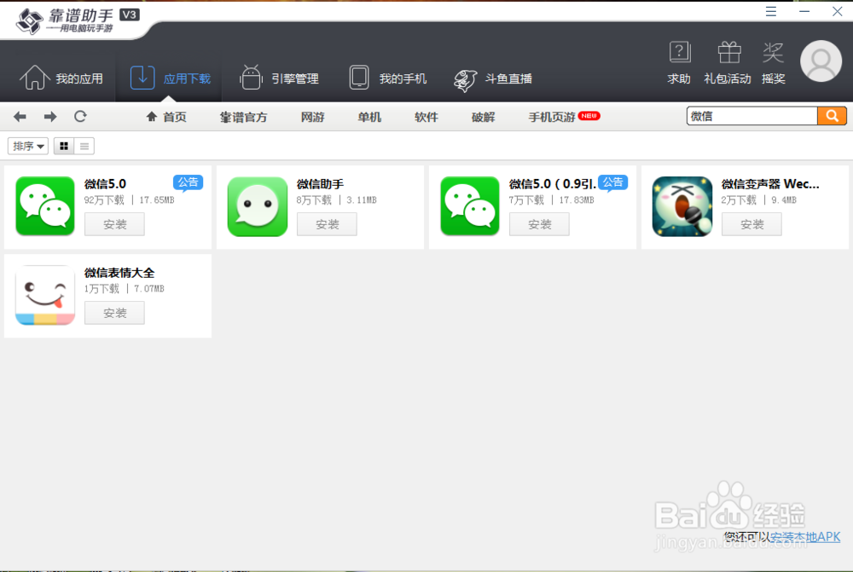
Task: Open the 单机 category tab
Action: [x=369, y=117]
